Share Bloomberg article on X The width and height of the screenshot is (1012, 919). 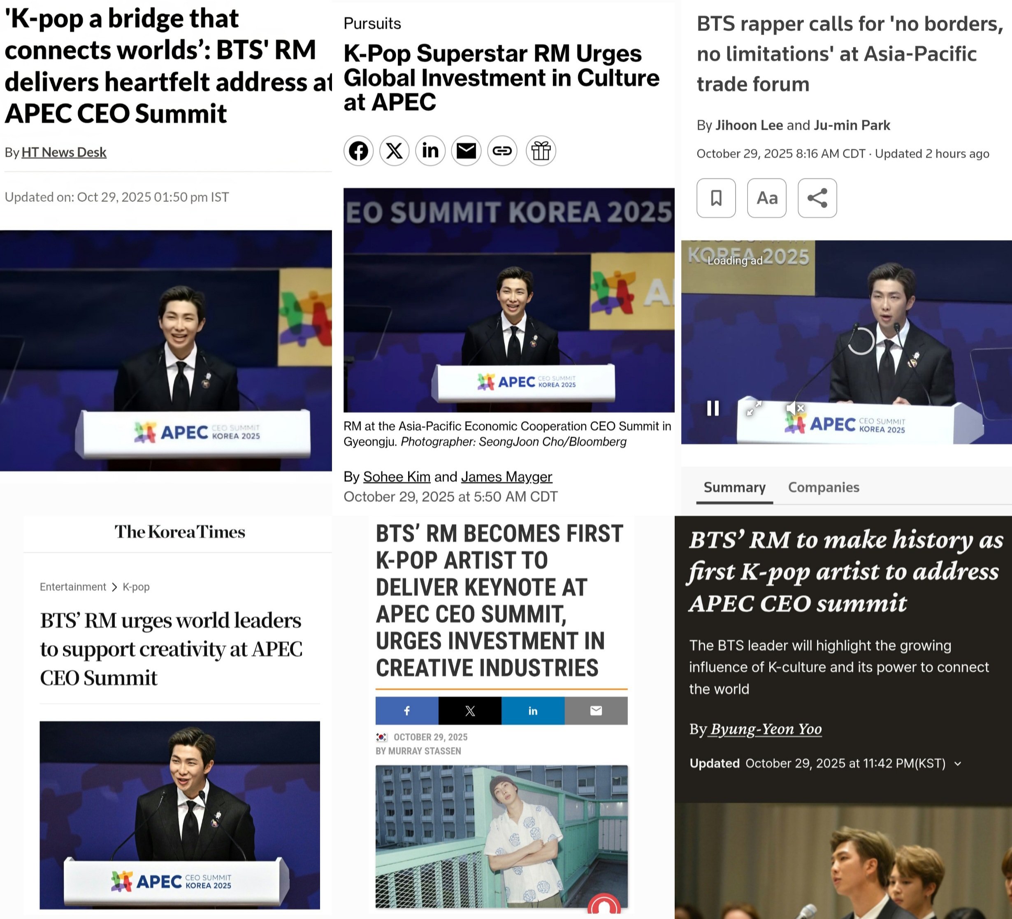(x=395, y=151)
